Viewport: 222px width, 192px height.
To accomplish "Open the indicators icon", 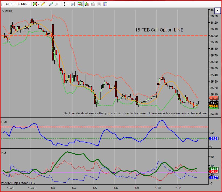I will click(x=93, y=4).
